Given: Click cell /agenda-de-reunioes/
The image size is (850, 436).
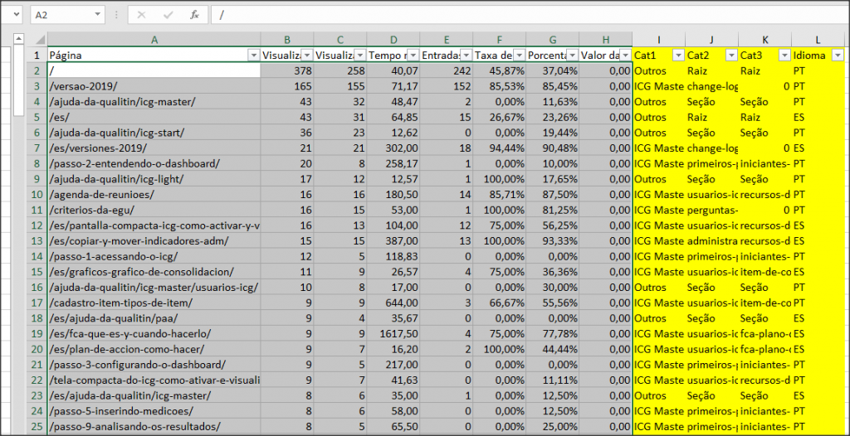Looking at the screenshot, I should pos(154,195).
